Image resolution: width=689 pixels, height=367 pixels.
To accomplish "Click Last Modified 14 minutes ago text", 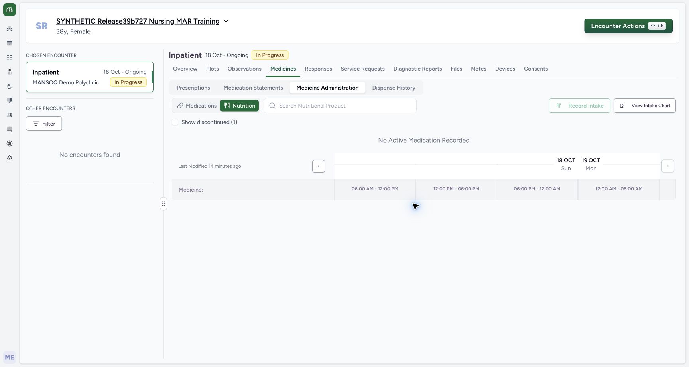I will click(x=210, y=166).
